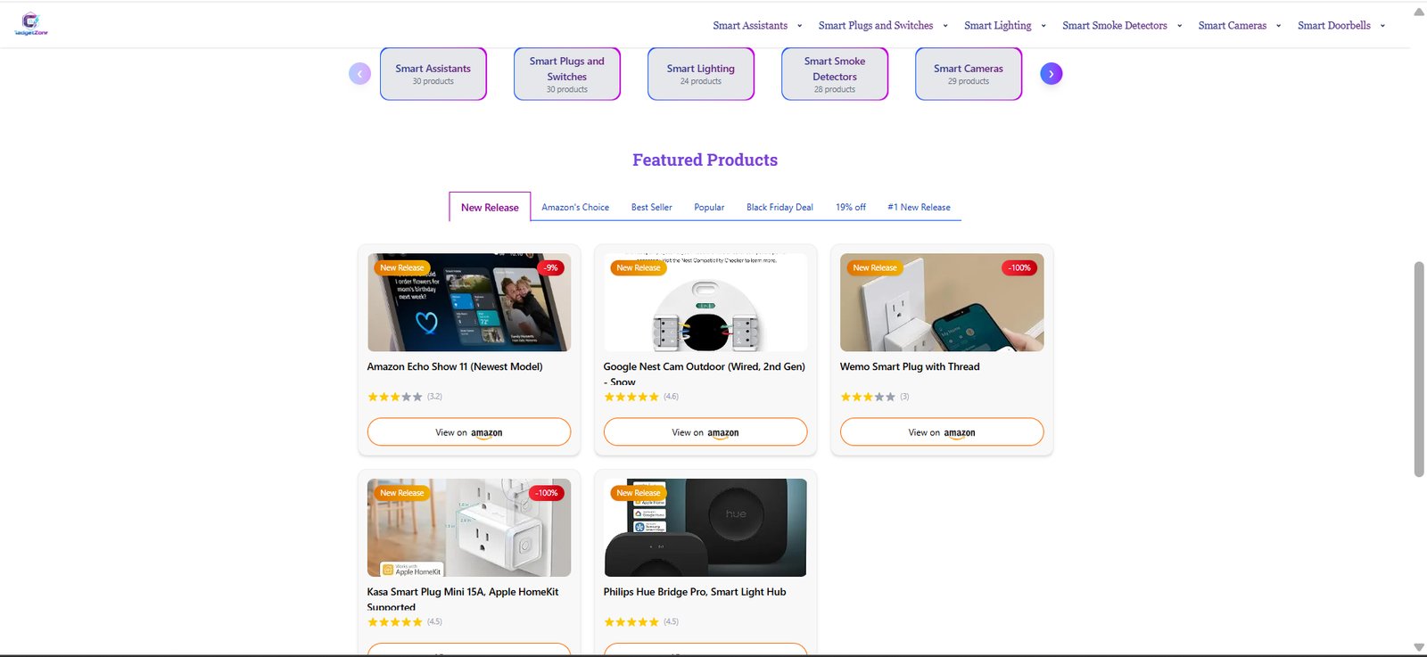Click the Kasa Smart Plug Mini product image
Screen dimensions: 1427x657
[x=468, y=528]
